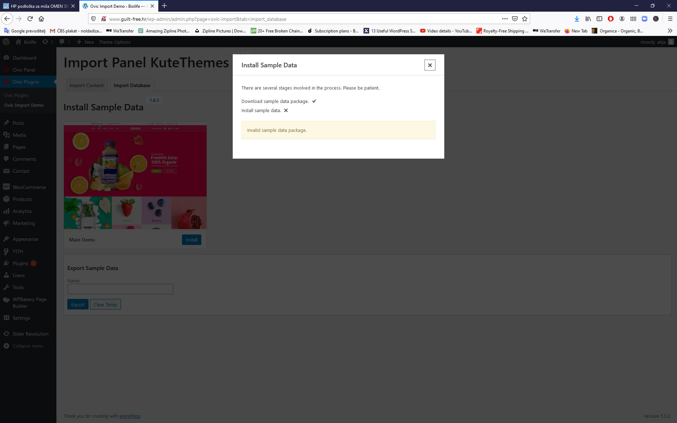
Task: Open the Firefox hamburger menu
Action: [670, 19]
